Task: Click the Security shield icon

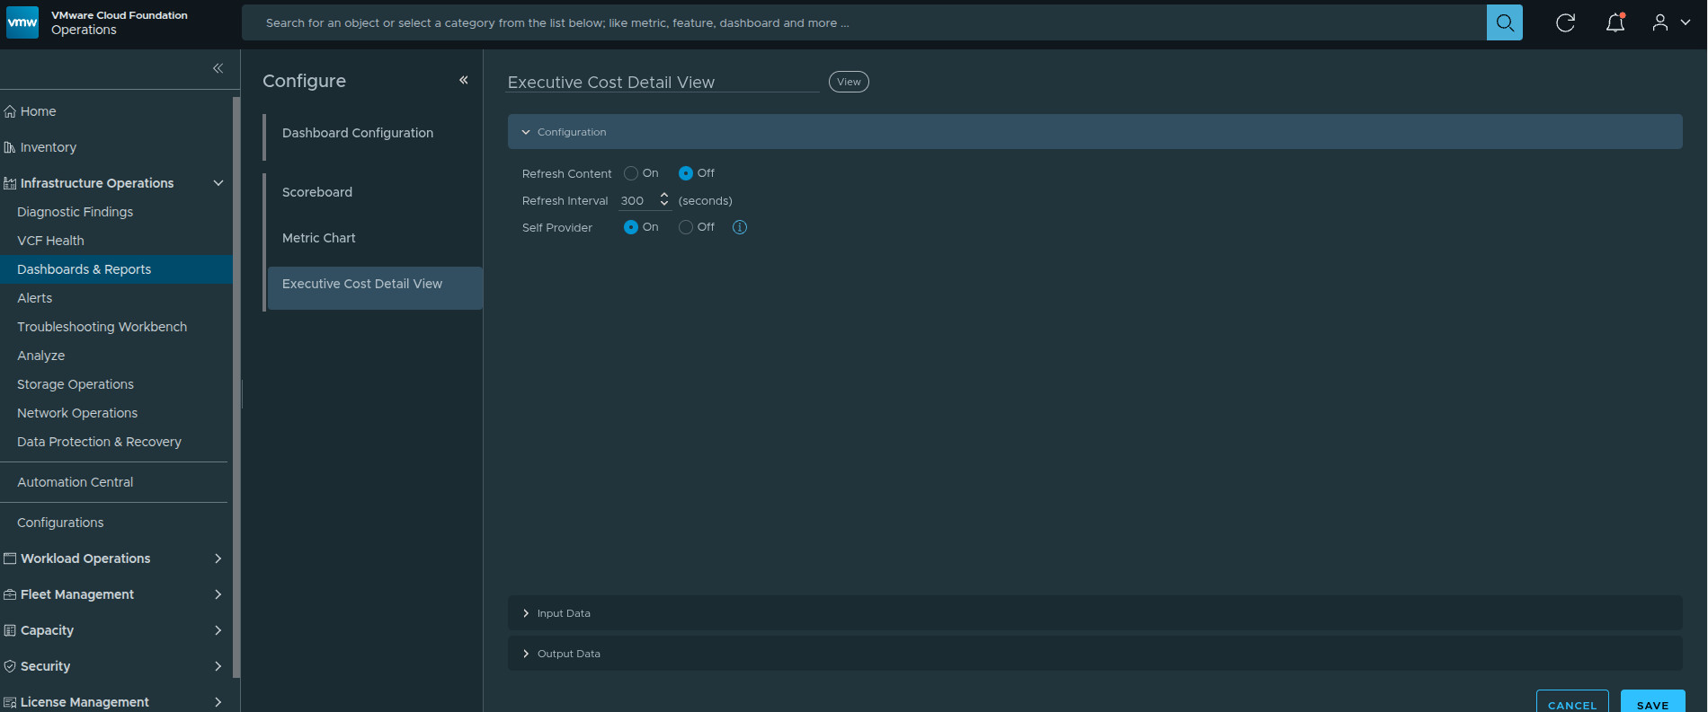Action: (x=10, y=666)
